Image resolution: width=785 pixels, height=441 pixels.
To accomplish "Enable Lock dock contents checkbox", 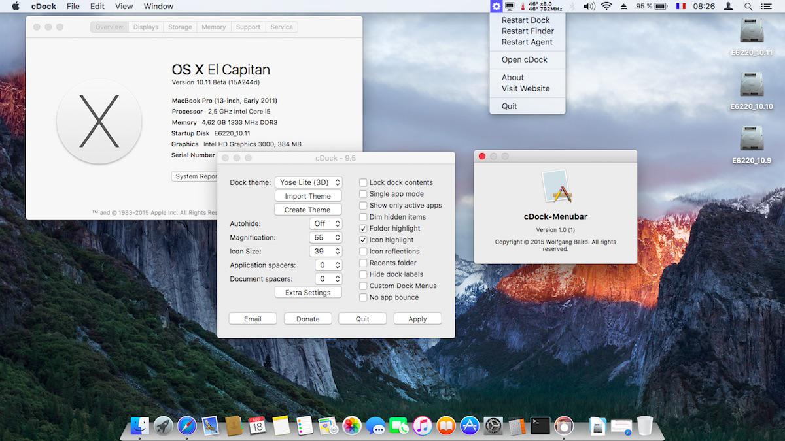I will 364,183.
